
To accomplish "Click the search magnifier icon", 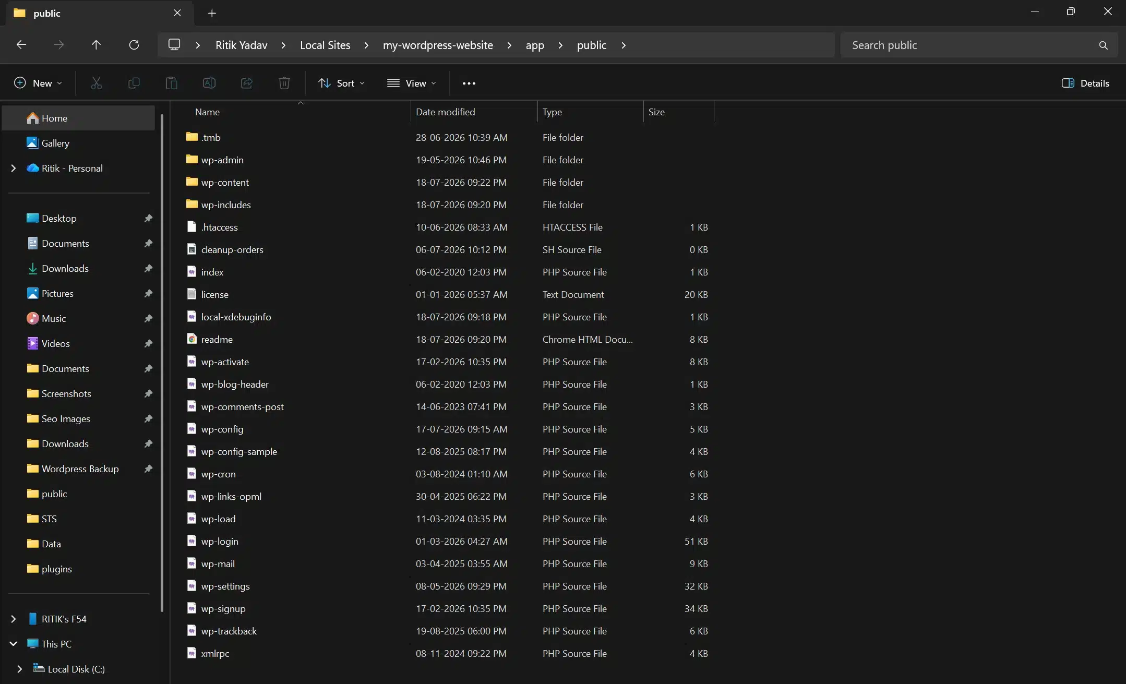I will tap(1103, 45).
